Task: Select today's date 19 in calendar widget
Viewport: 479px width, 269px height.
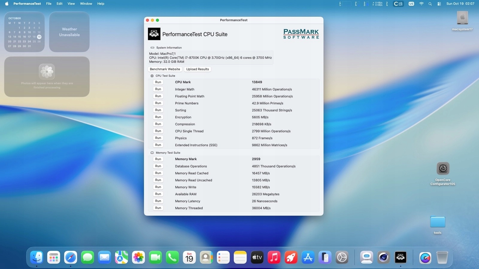Action: tap(39, 37)
